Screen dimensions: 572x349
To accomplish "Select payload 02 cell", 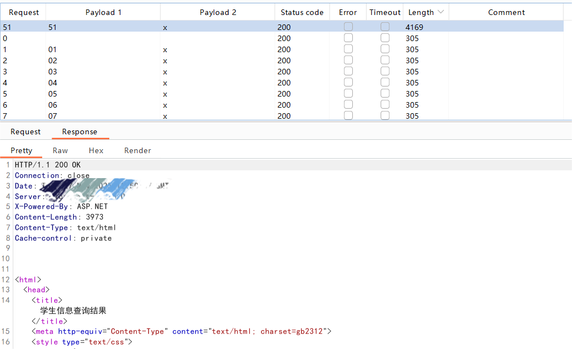I will point(53,60).
